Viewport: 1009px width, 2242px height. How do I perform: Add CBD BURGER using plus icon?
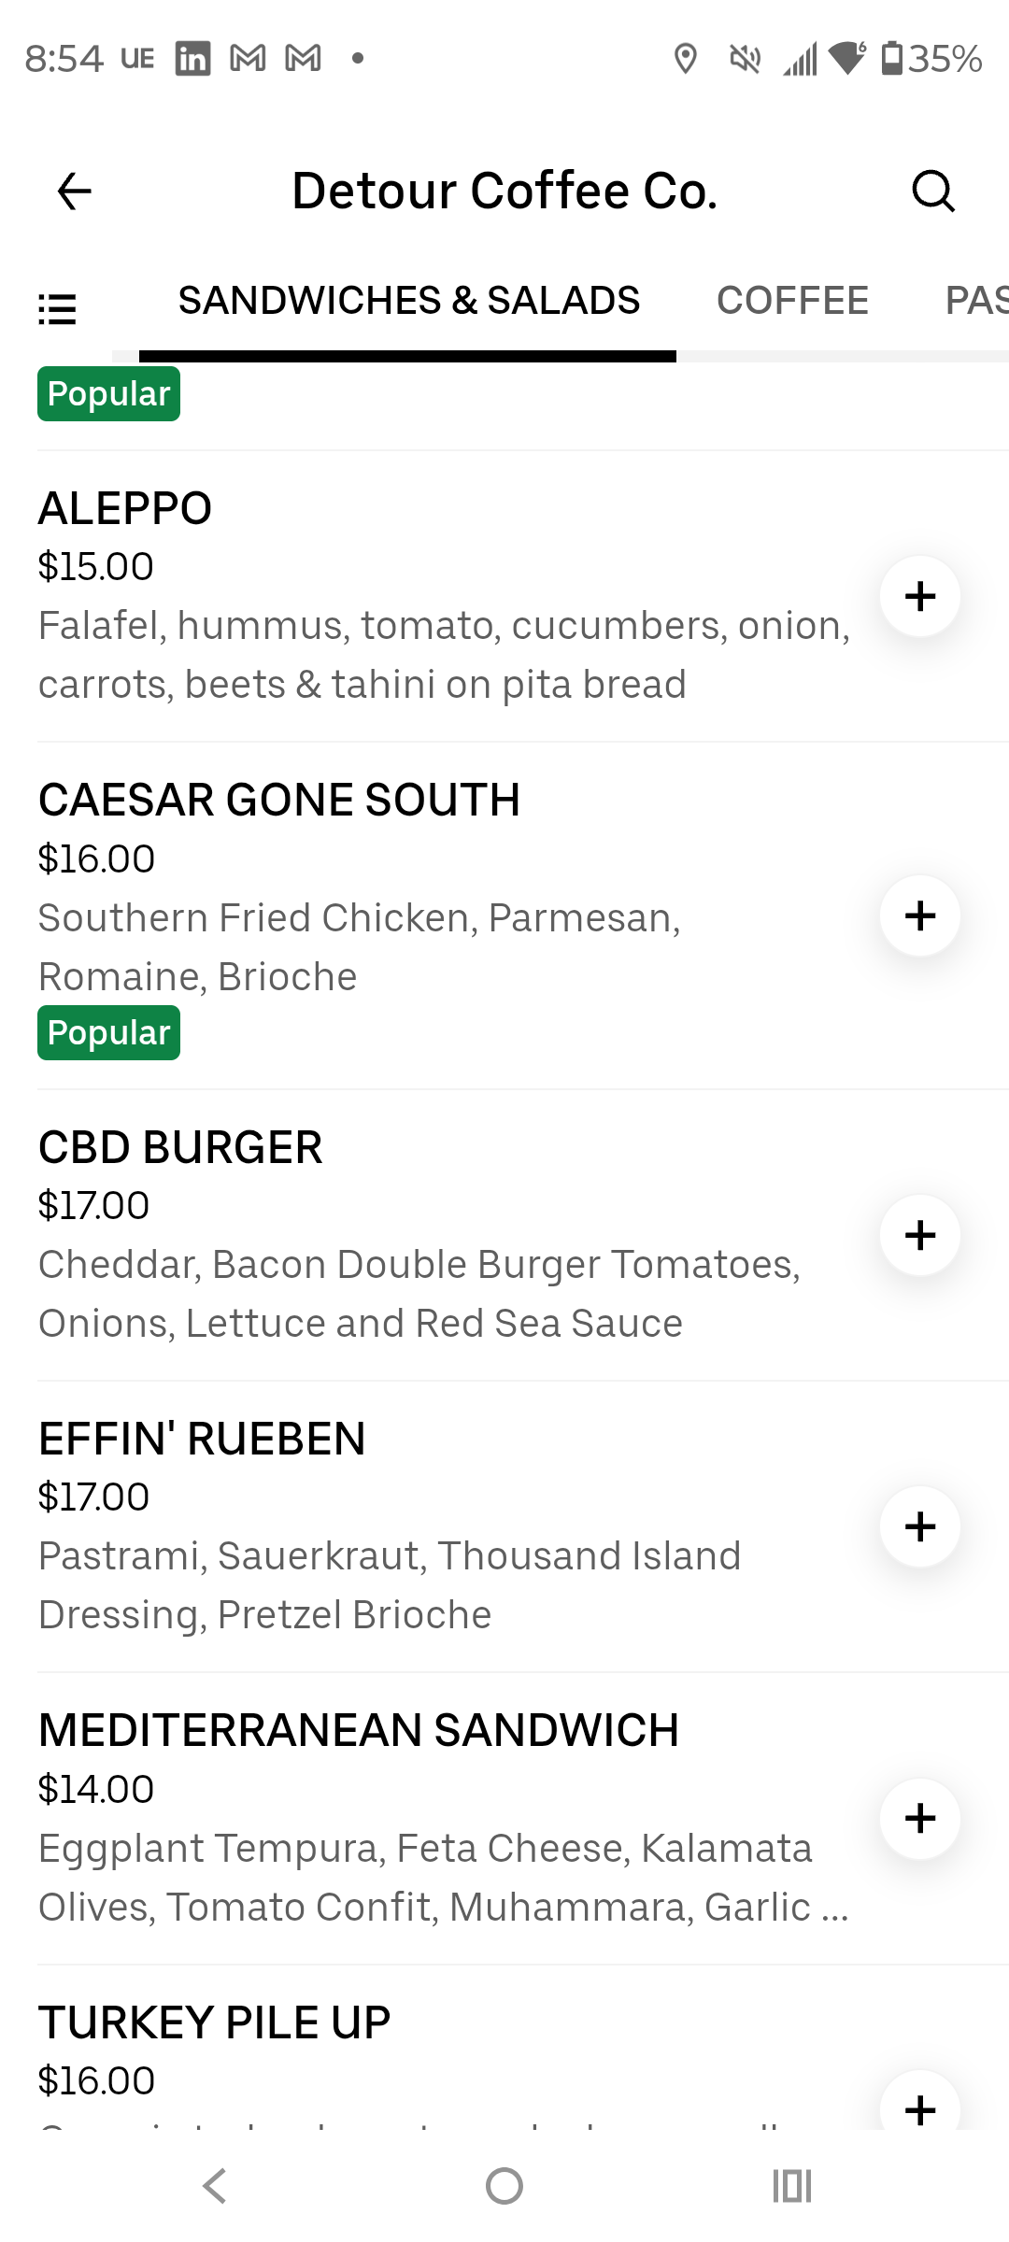tap(920, 1235)
